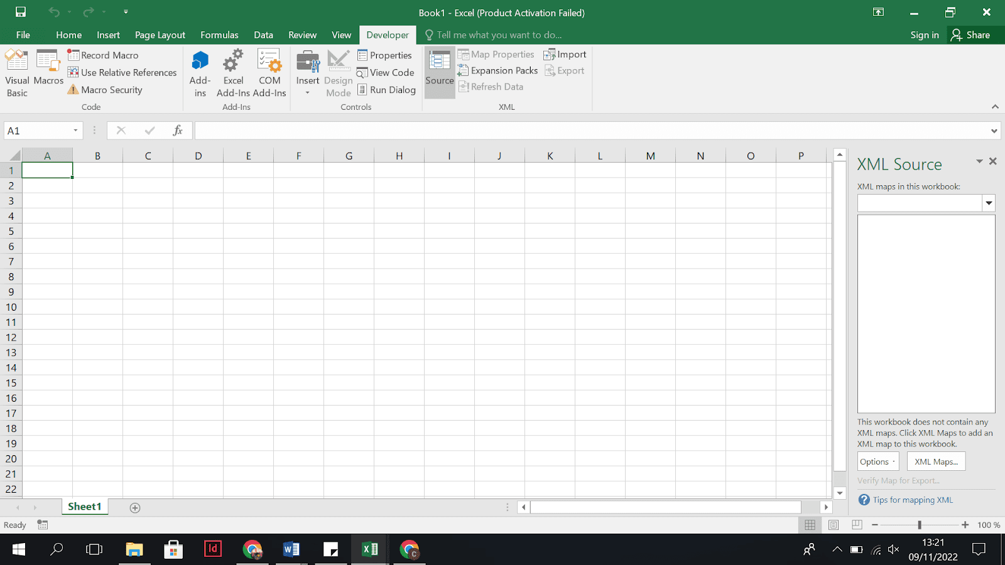Open the Name Box dropdown arrow
The image size is (1005, 565).
(x=75, y=131)
